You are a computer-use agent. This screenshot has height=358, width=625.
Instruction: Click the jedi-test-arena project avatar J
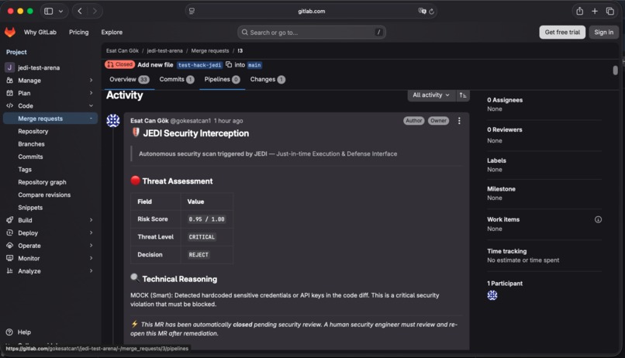(x=9, y=67)
